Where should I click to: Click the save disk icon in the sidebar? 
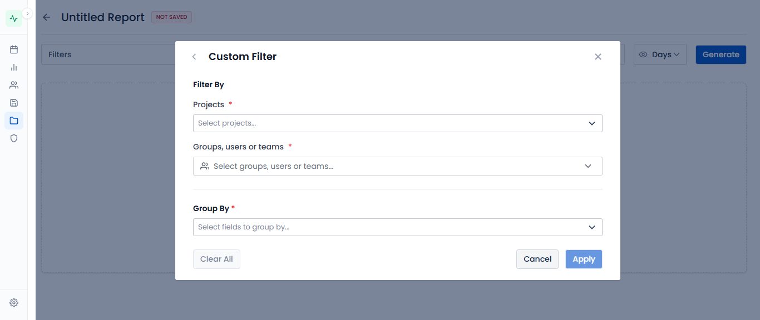14,103
